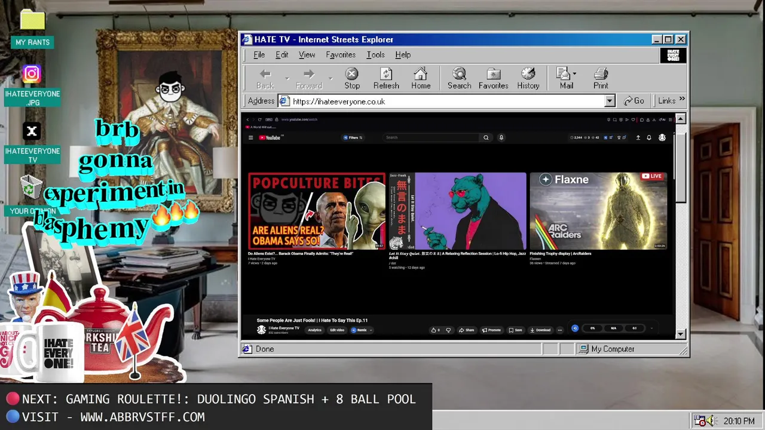The height and width of the screenshot is (430, 765).
Task: Click the 'I Hate Everyone TV' channel name
Action: (x=284, y=328)
